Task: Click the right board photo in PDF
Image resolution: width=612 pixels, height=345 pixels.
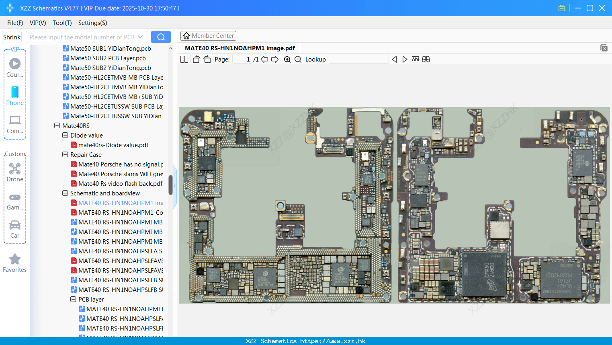Action: 503,205
